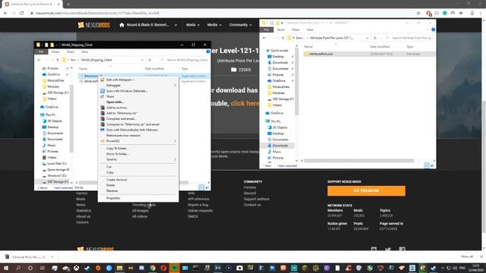486x273 pixels.
Task: Choose Compress and email... entry
Action: pyautogui.click(x=121, y=119)
